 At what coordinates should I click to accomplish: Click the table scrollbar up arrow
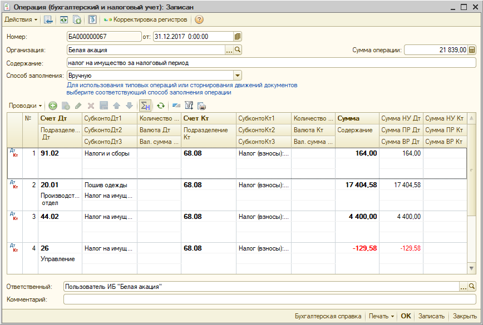tap(471, 118)
